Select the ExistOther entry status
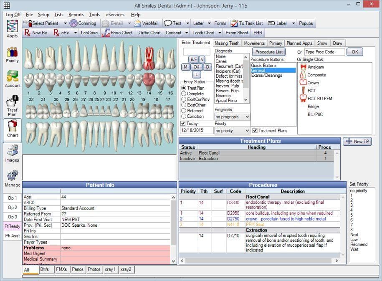The image size is (382, 281). [x=184, y=105]
